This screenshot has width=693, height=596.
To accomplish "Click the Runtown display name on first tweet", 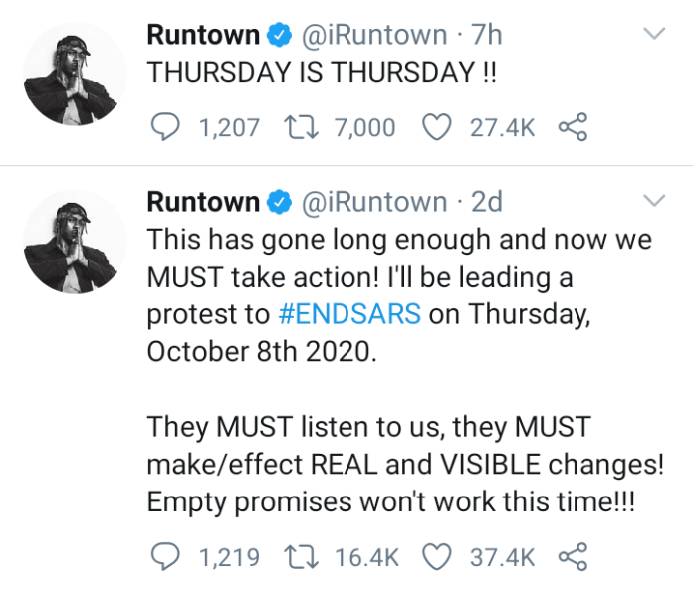I will pos(202,35).
